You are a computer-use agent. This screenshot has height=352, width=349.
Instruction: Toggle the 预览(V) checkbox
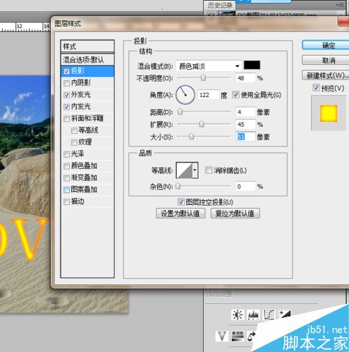(316, 88)
